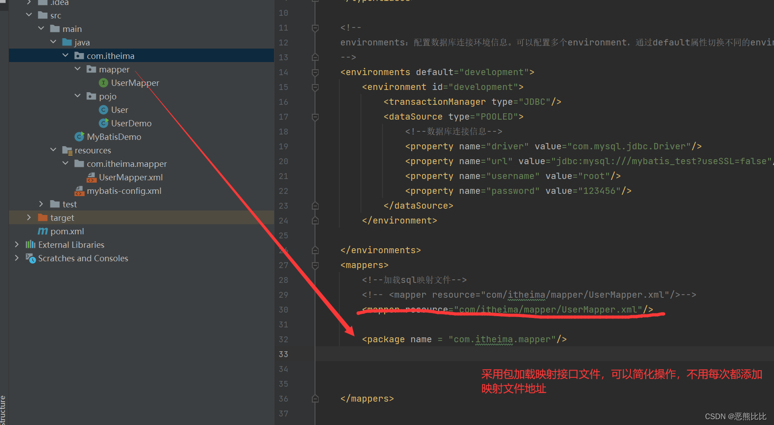The image size is (774, 425).
Task: Click the java source root folder icon
Action: click(67, 42)
